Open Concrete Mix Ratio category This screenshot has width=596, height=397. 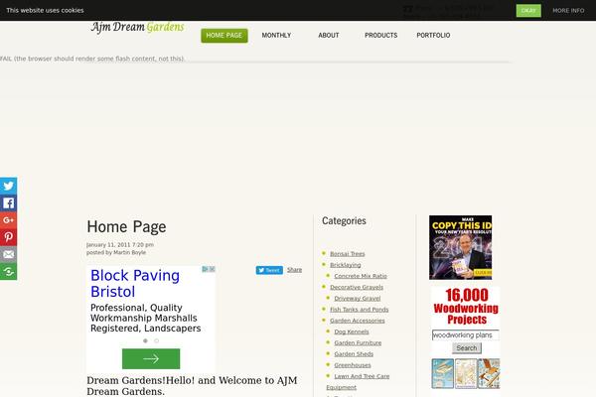point(361,276)
